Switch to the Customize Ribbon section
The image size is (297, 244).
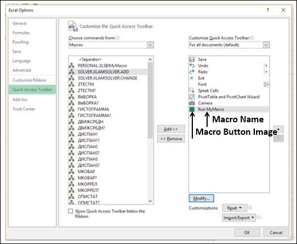tap(29, 80)
